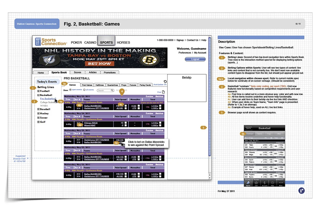The height and width of the screenshot is (207, 318).
Task: Expand the Hockey tree node
Action: click(38, 113)
